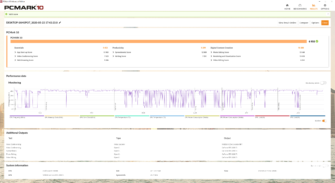Click the Productivity score 9 299
This screenshot has height=183, width=335.
click(x=203, y=48)
